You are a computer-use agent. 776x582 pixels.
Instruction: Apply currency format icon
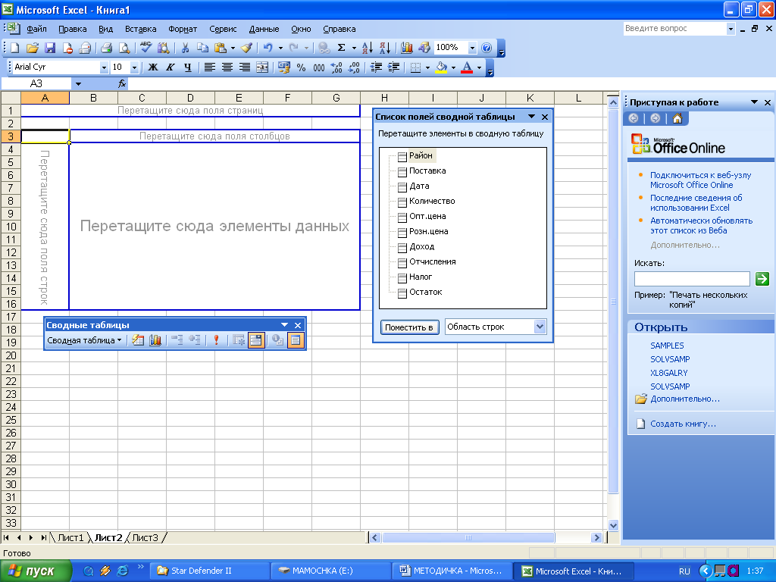point(284,67)
